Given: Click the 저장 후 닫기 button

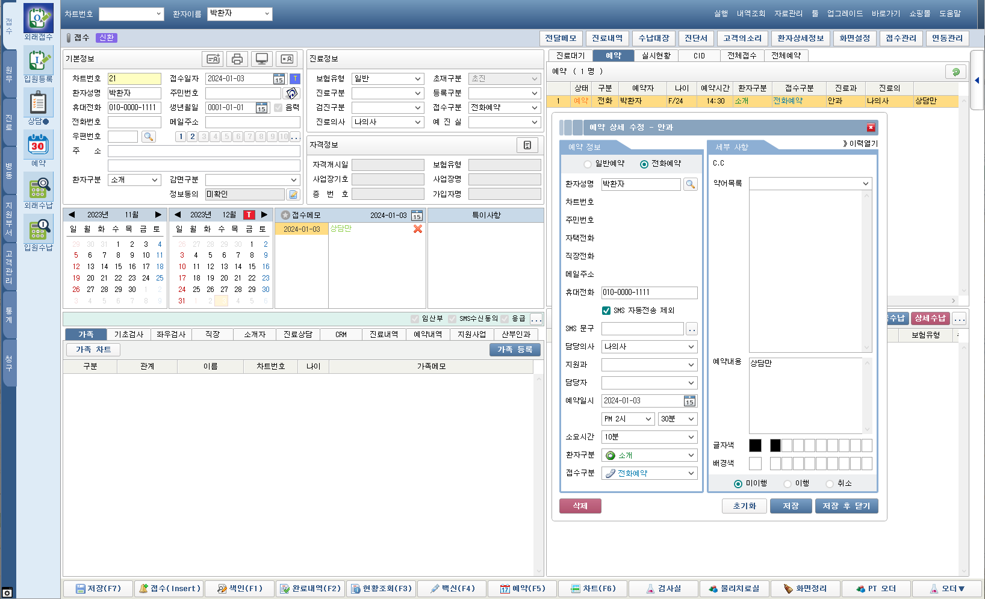Looking at the screenshot, I should (x=846, y=506).
